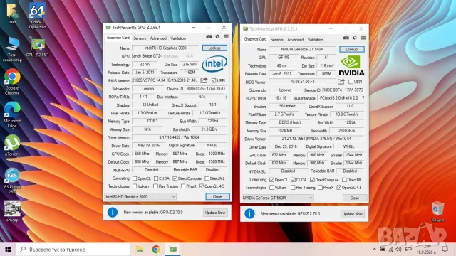Click screenshot camera icon in NVIDIA GPU-Z window
Image resolution: width=456 pixels, height=256 pixels.
coord(346,38)
